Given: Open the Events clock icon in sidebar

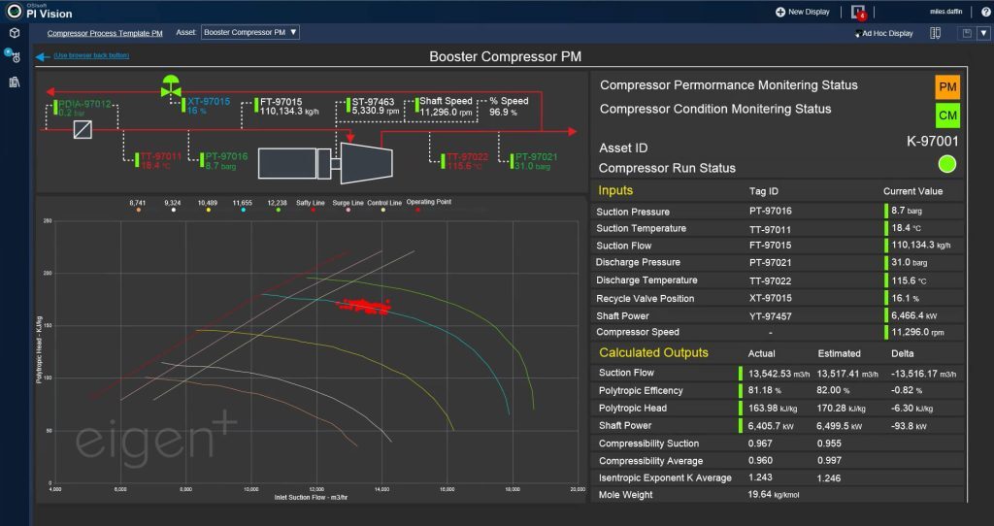Looking at the screenshot, I should pyautogui.click(x=14, y=56).
